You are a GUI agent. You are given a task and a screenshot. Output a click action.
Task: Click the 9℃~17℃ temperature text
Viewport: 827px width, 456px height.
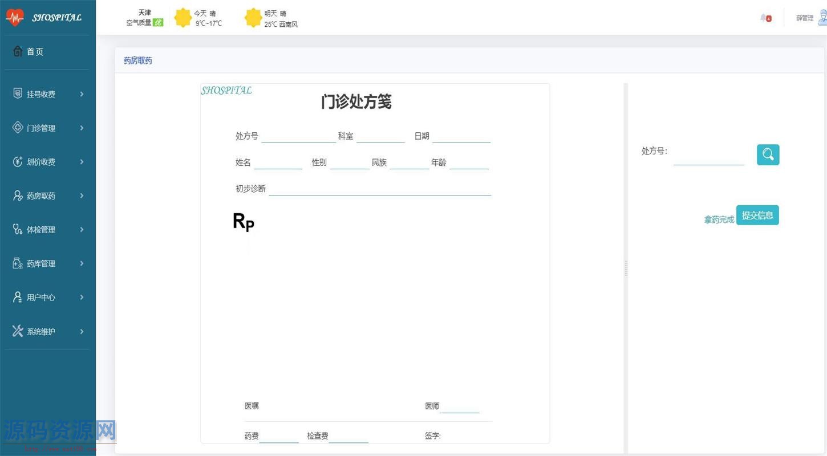pos(209,23)
